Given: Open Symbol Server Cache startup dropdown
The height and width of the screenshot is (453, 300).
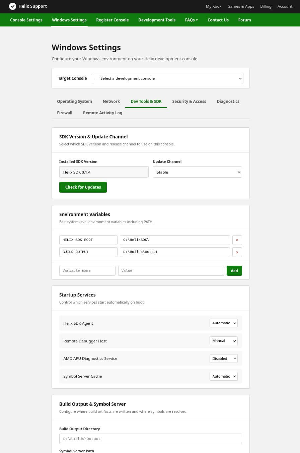Looking at the screenshot, I should (x=223, y=376).
